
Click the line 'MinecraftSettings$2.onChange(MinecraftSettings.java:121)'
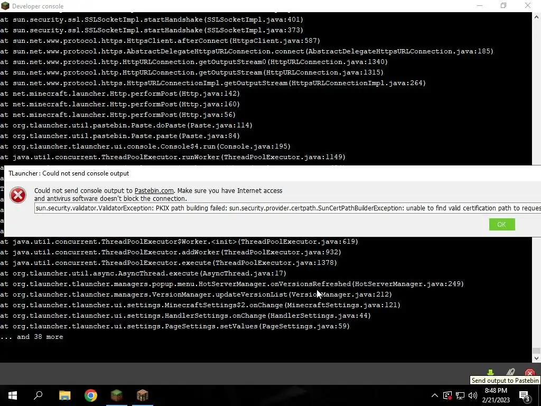tap(200, 305)
